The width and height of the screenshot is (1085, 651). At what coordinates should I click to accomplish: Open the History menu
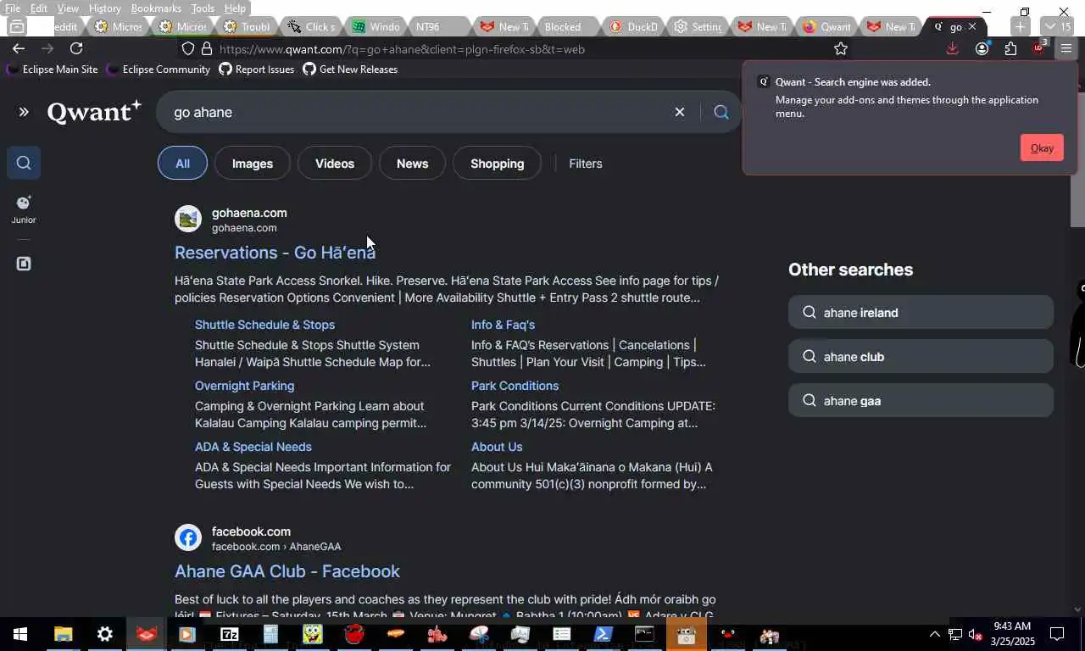(x=105, y=8)
